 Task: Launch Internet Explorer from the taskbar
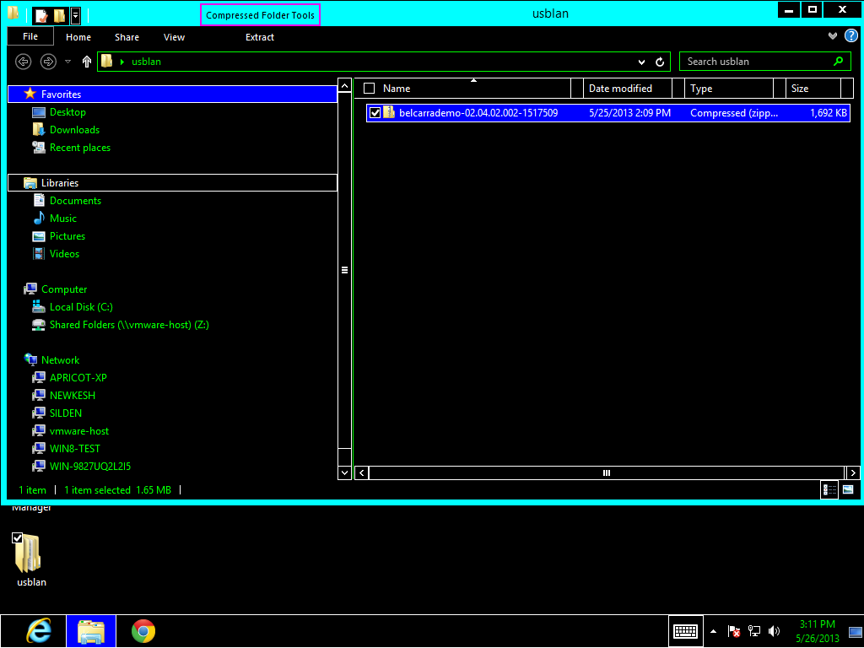click(39, 631)
